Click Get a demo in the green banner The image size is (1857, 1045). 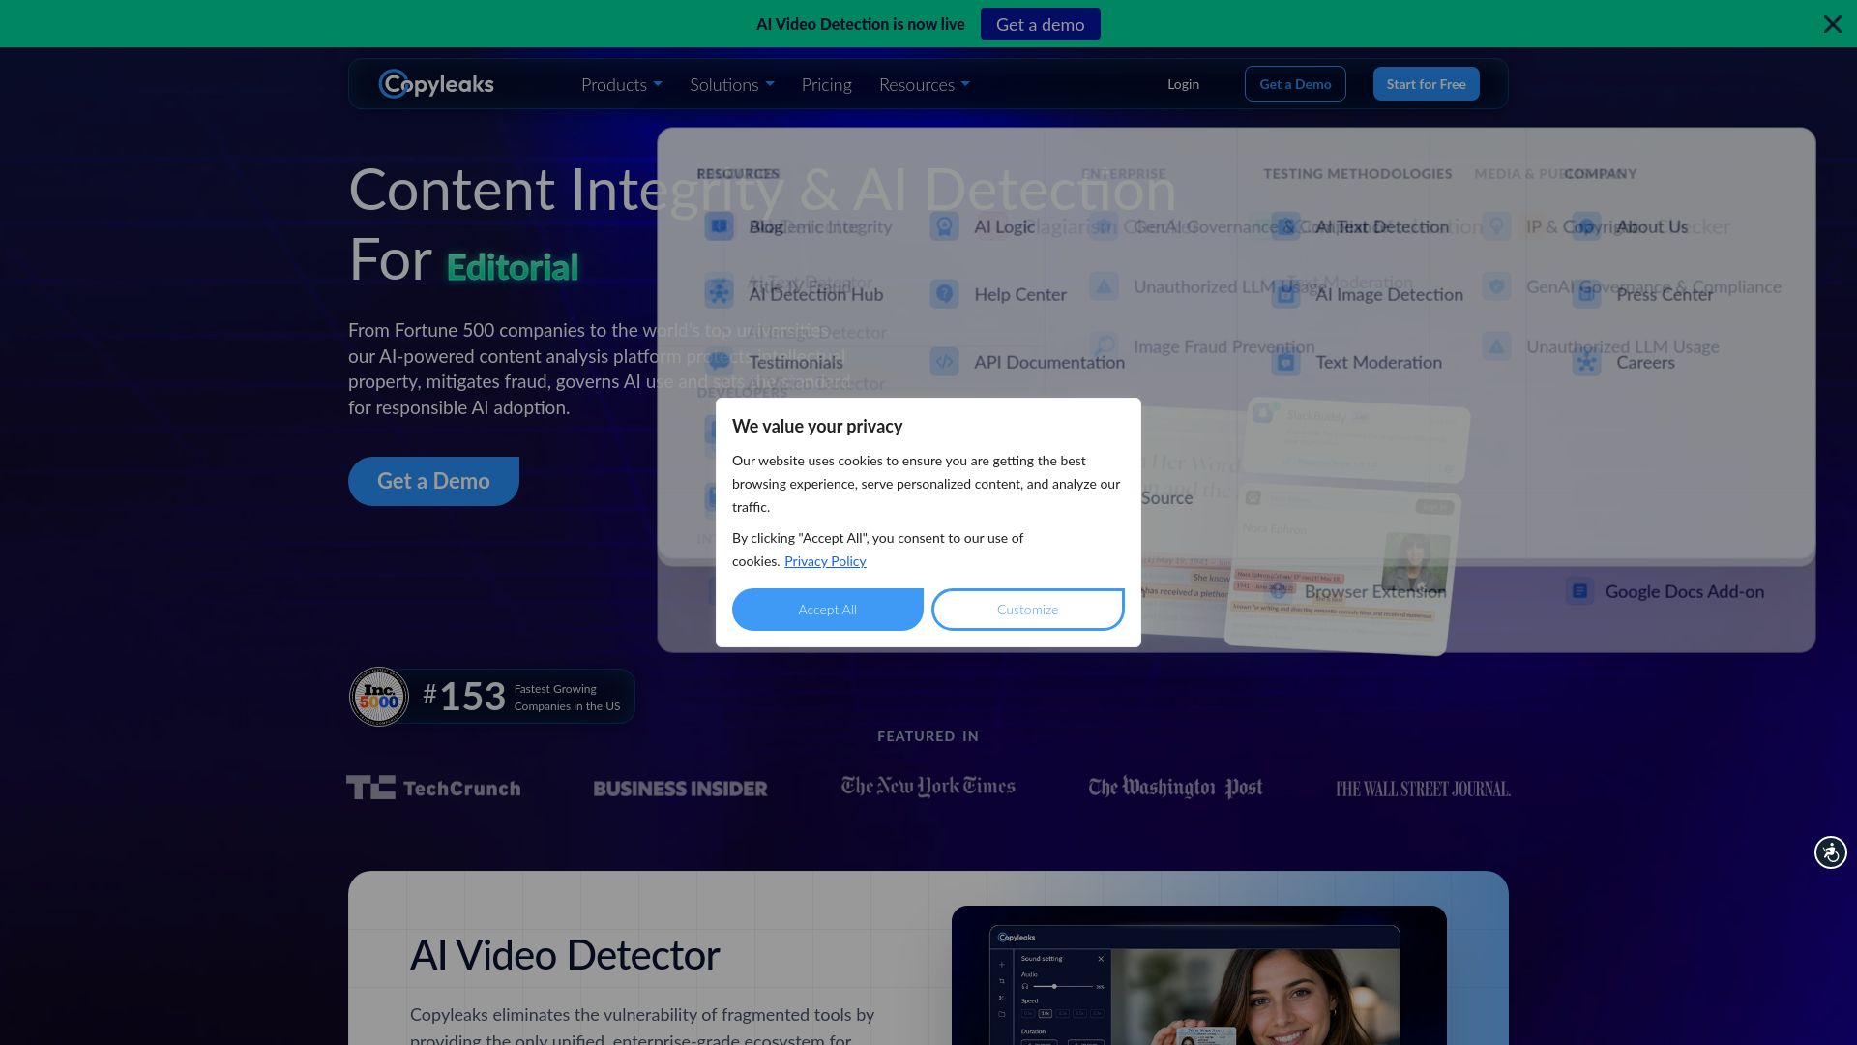point(1041,24)
